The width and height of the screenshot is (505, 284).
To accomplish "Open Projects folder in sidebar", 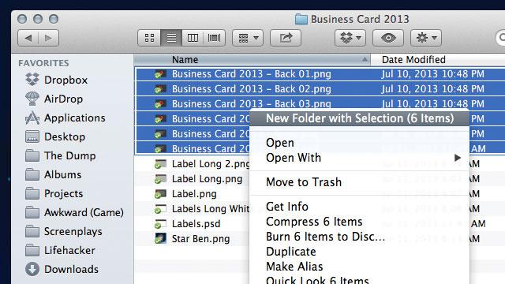I will 54,193.
